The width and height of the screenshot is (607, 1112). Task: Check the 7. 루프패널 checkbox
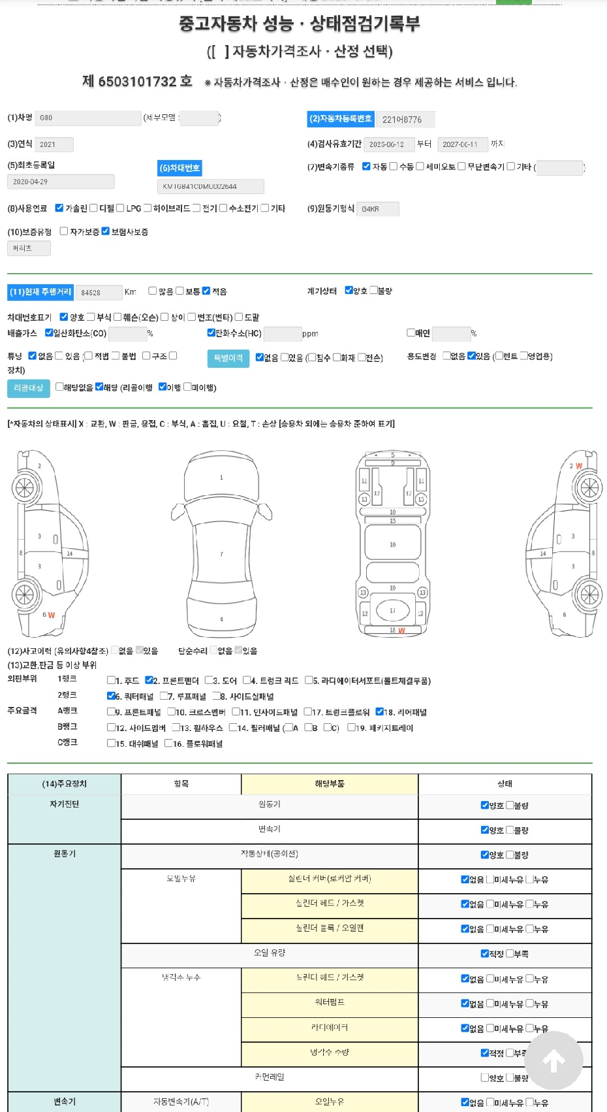click(163, 696)
